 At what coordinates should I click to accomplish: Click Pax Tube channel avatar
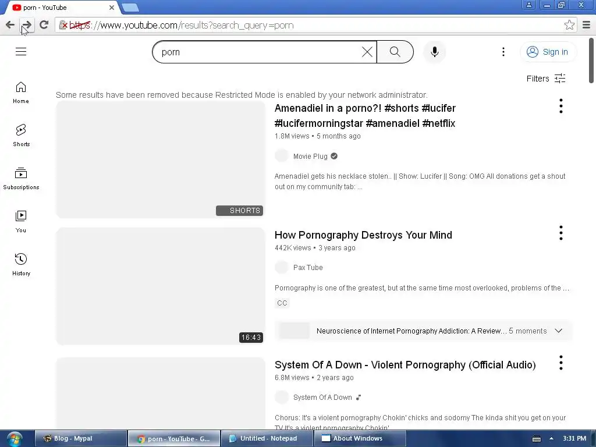tap(282, 267)
